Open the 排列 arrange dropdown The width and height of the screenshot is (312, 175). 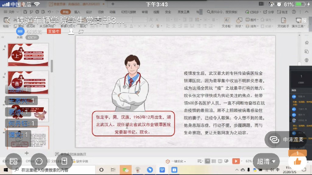252,26
